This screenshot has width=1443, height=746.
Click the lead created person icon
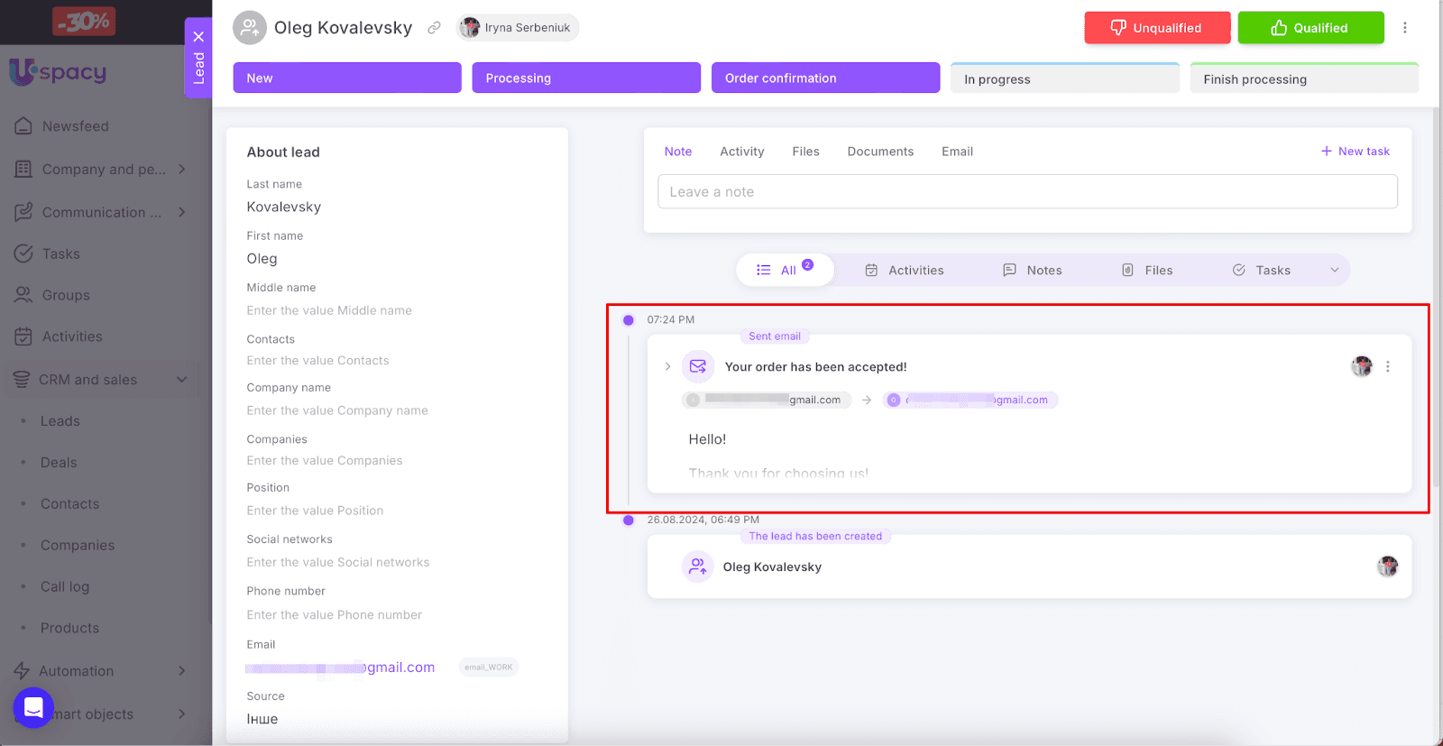(697, 566)
